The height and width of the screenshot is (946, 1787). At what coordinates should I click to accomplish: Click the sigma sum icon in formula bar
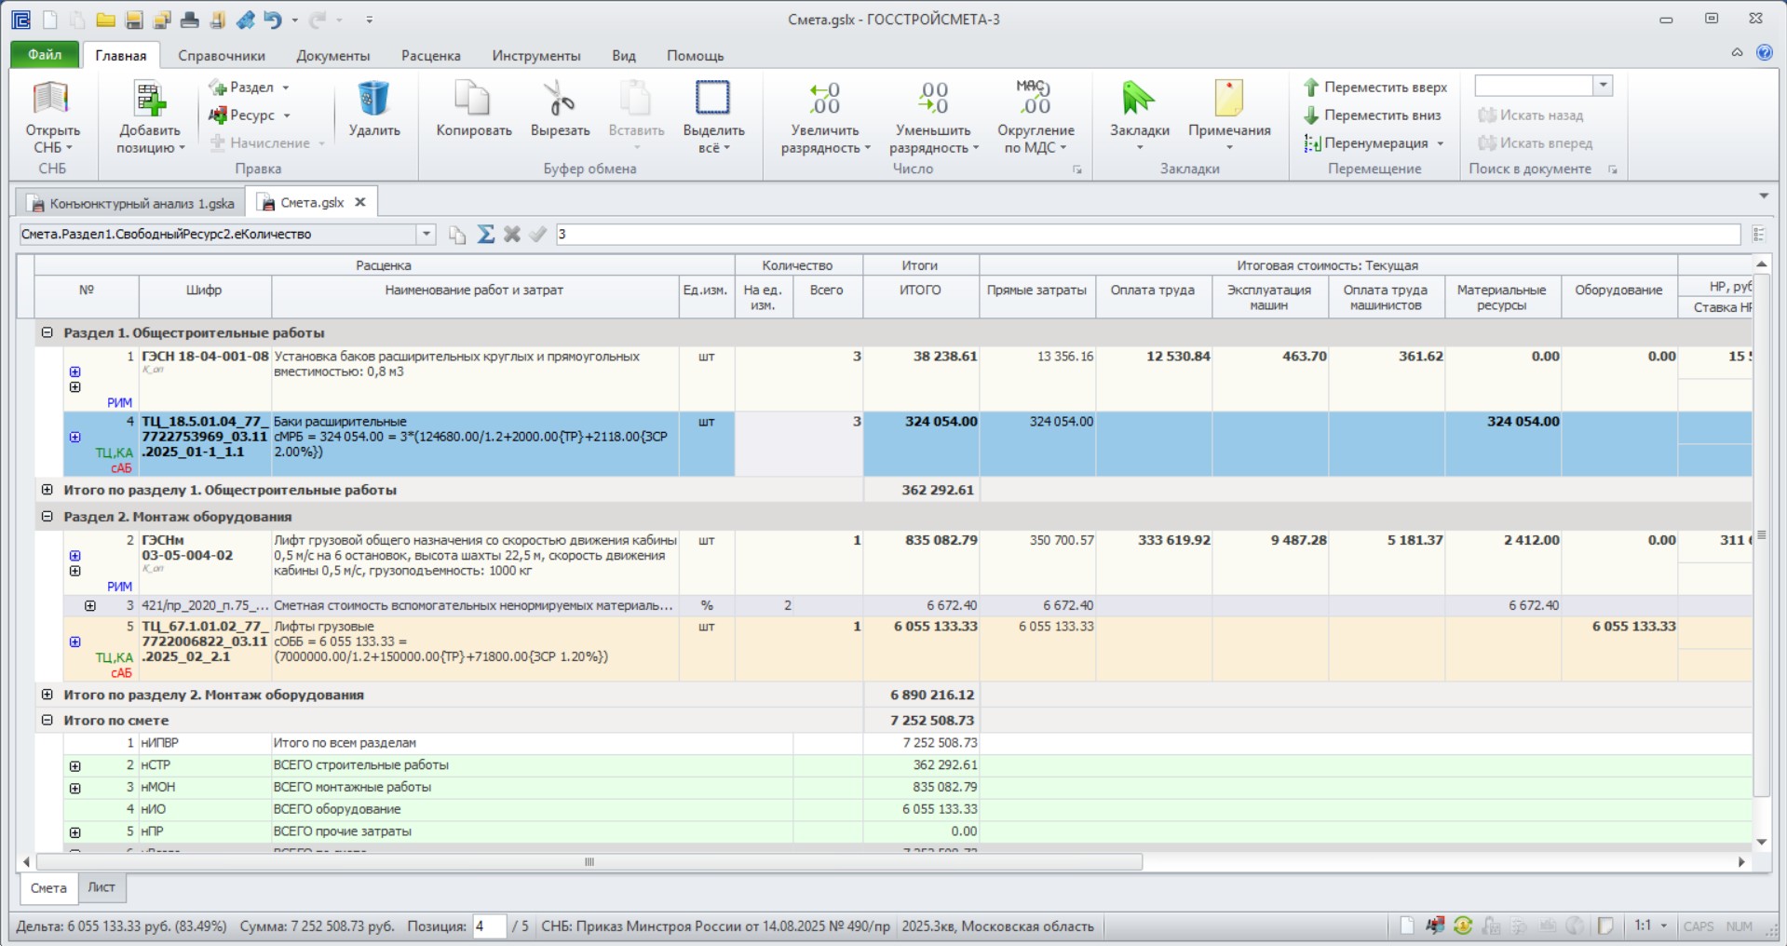(x=485, y=234)
